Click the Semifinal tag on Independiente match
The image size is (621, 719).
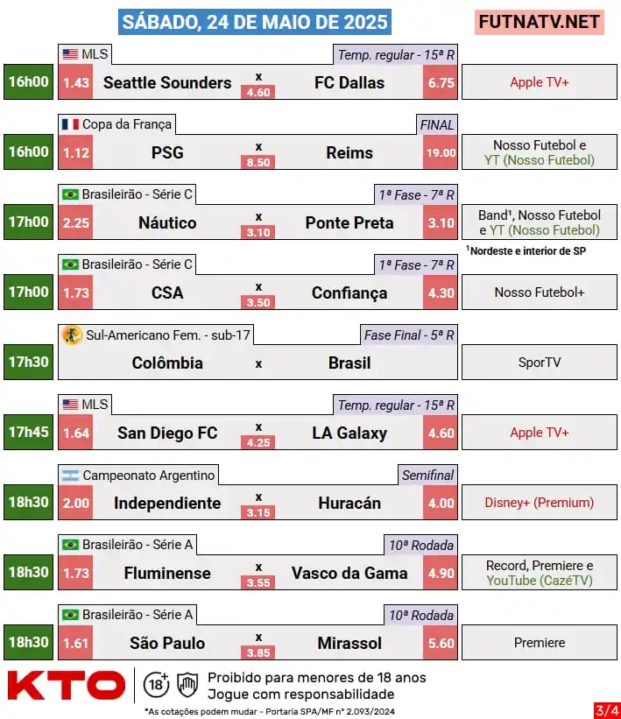click(427, 475)
